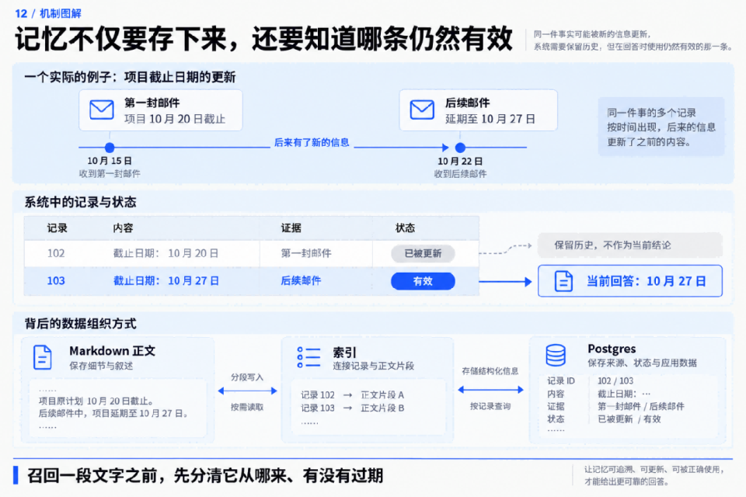Click the caption 收到后续邮件

(x=460, y=174)
